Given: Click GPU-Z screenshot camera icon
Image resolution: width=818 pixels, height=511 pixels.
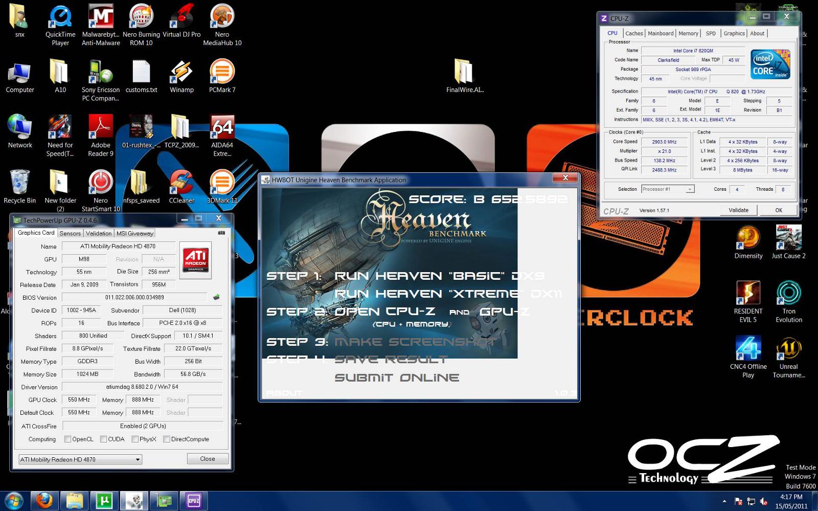Looking at the screenshot, I should coord(221,233).
